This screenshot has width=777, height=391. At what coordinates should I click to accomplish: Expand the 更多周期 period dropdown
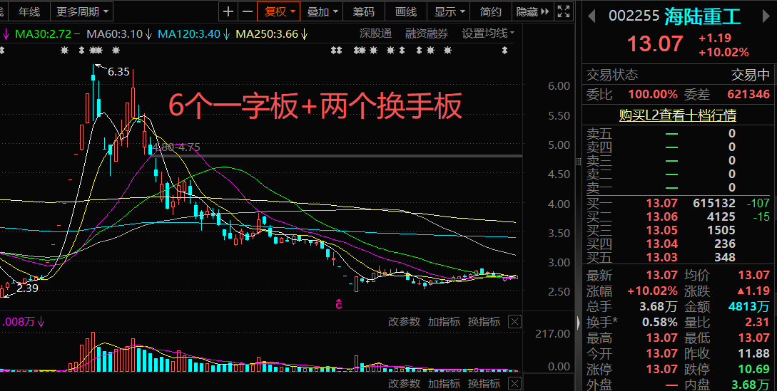82,11
